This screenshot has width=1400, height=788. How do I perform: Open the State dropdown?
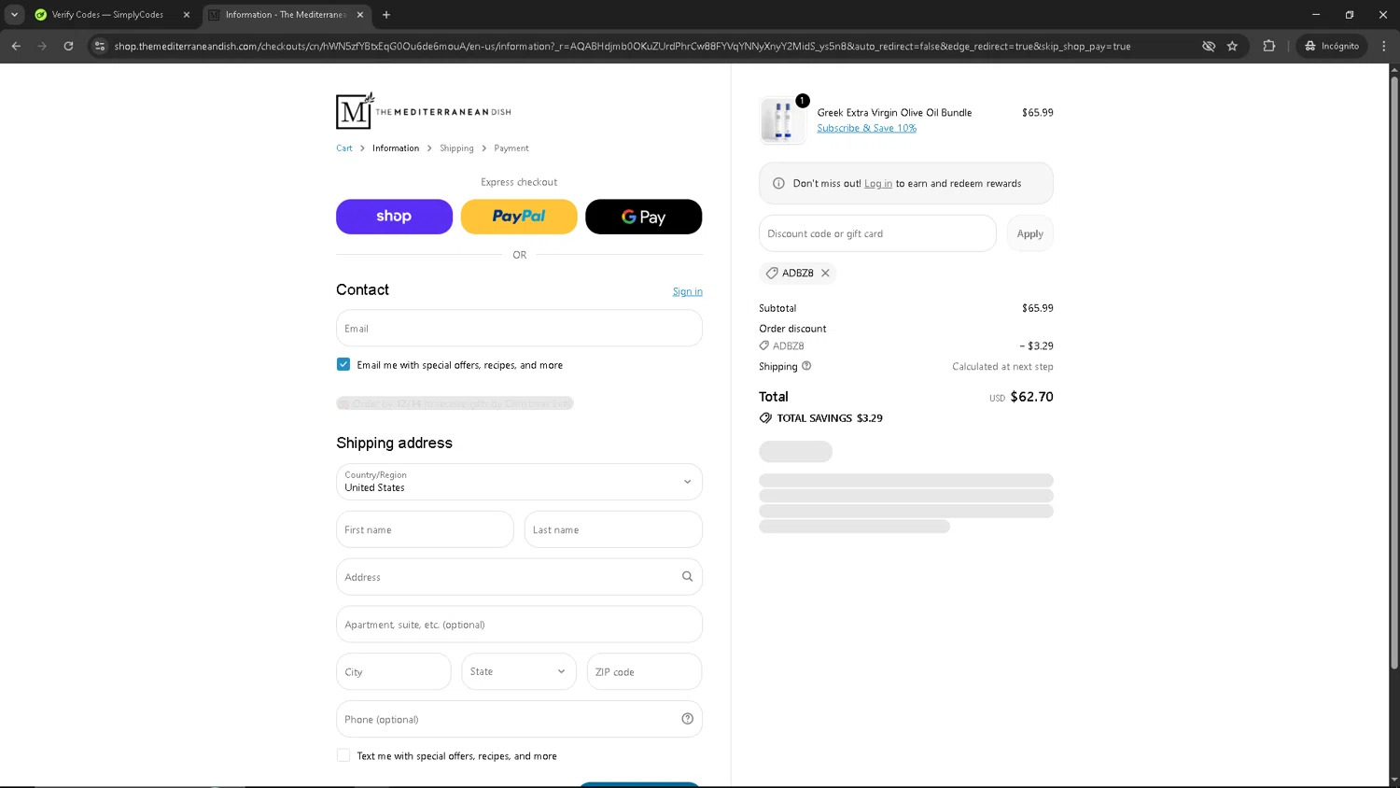coord(519,671)
